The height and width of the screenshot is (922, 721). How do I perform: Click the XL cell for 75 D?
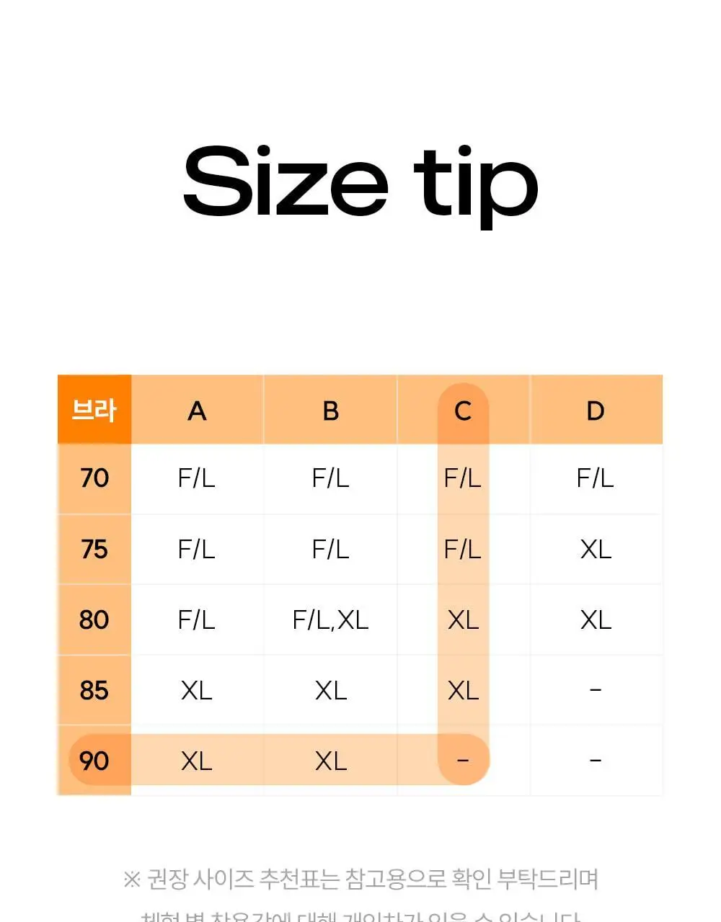596,549
